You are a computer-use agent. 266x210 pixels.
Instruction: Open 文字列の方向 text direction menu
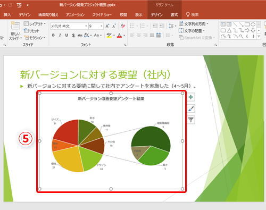click(193, 24)
